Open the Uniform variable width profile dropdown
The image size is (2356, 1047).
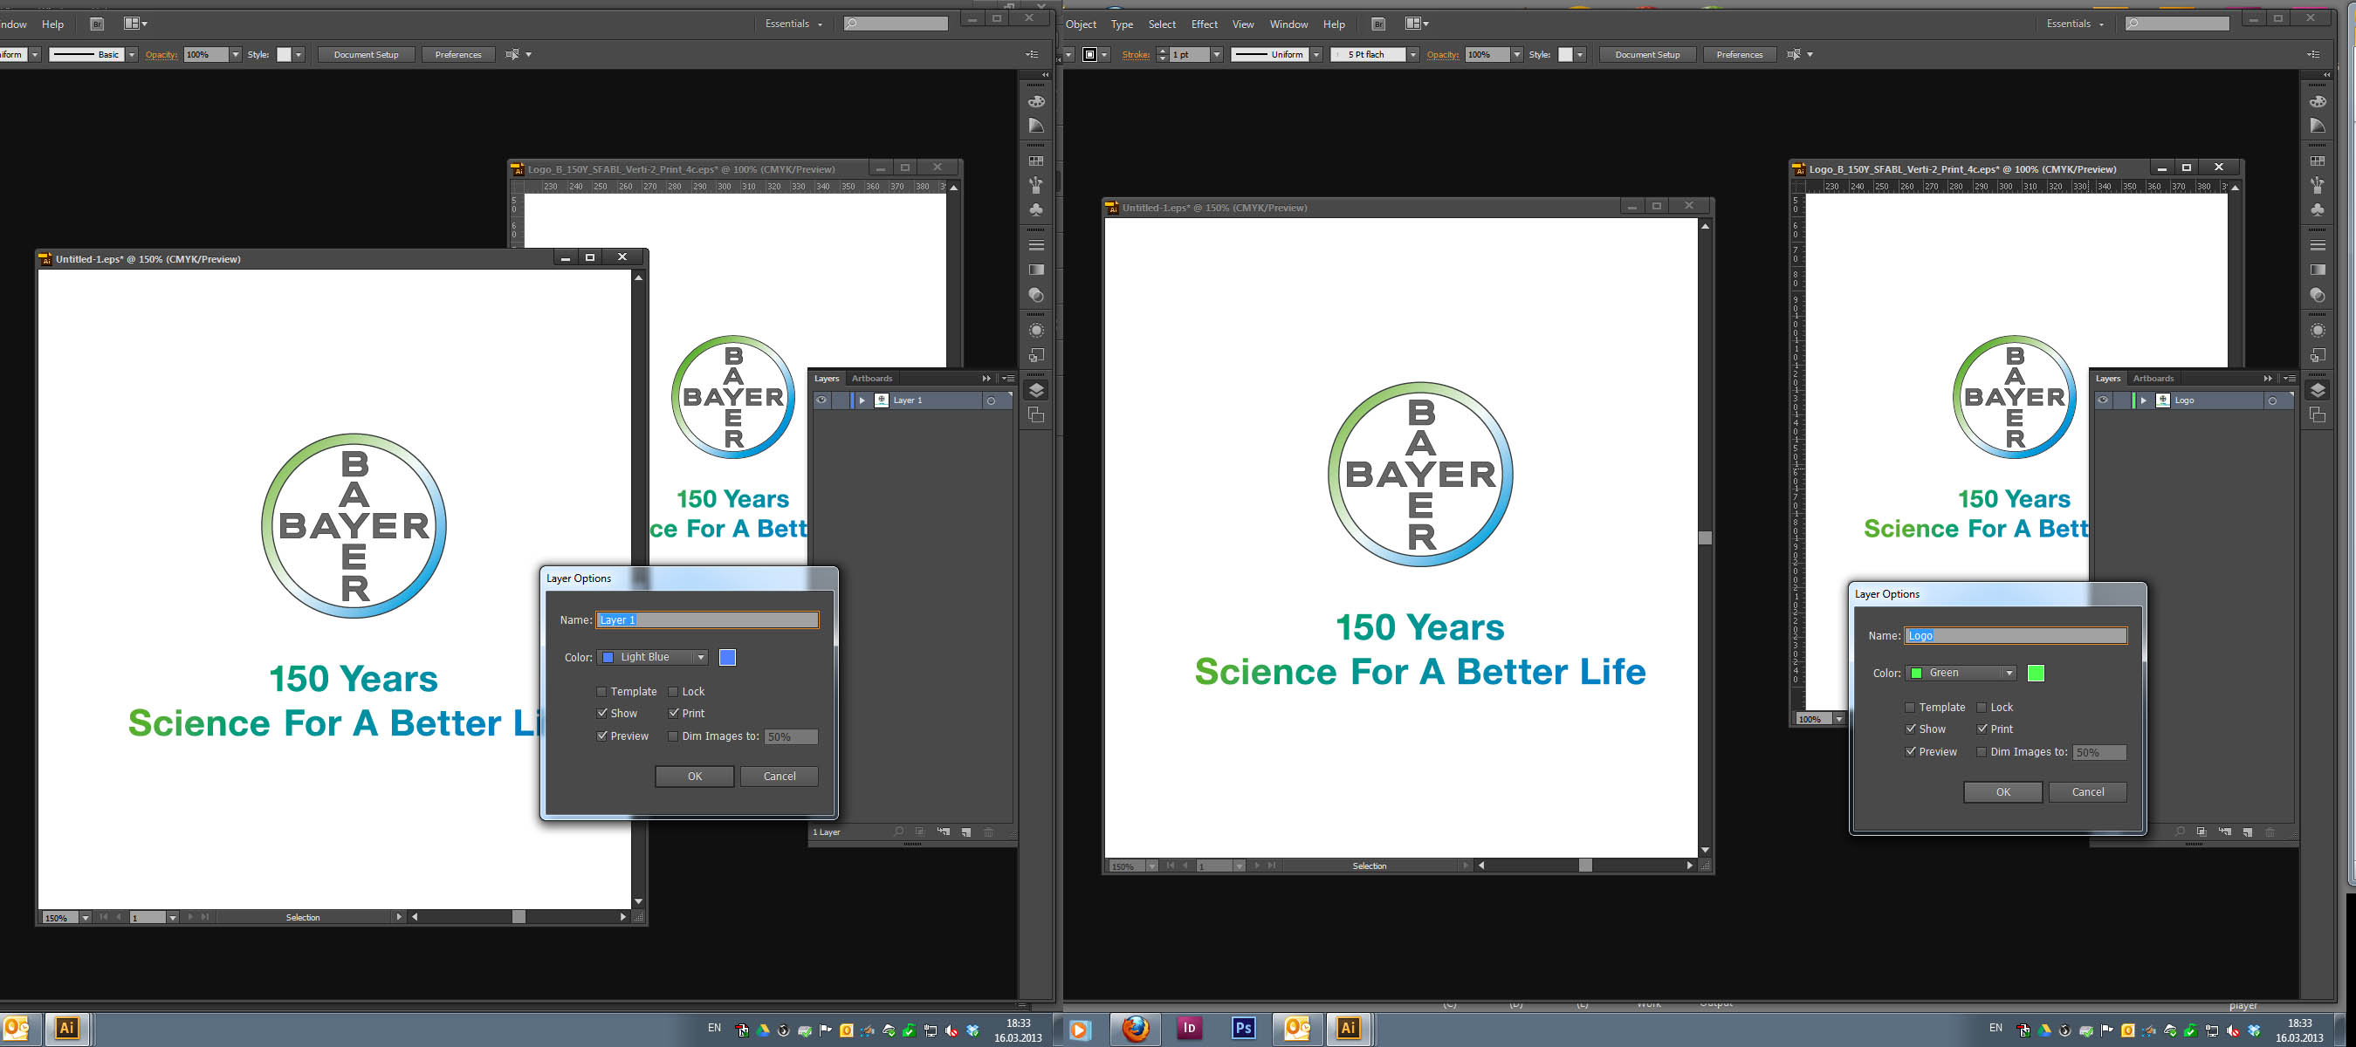tap(1317, 55)
